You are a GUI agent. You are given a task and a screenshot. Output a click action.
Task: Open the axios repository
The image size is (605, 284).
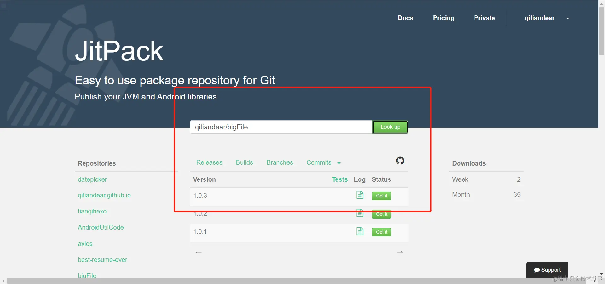click(x=85, y=244)
